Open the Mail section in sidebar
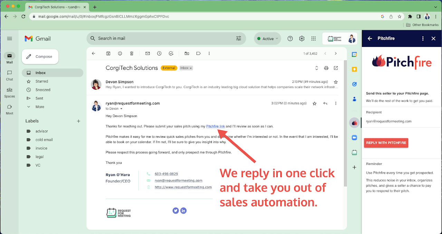 coord(10,58)
